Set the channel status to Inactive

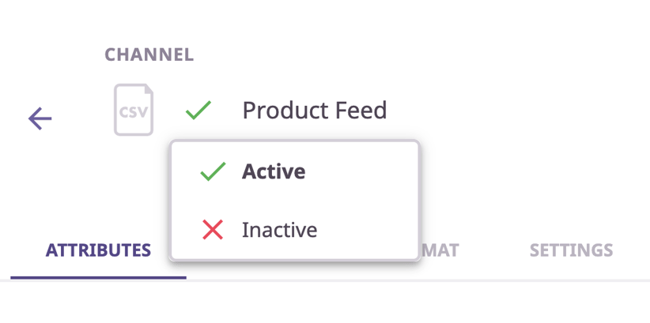click(279, 230)
